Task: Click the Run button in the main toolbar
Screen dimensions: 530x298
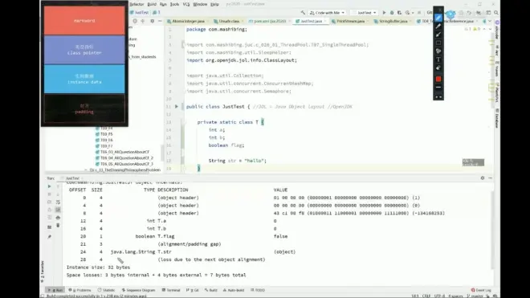Action: pyautogui.click(x=384, y=13)
